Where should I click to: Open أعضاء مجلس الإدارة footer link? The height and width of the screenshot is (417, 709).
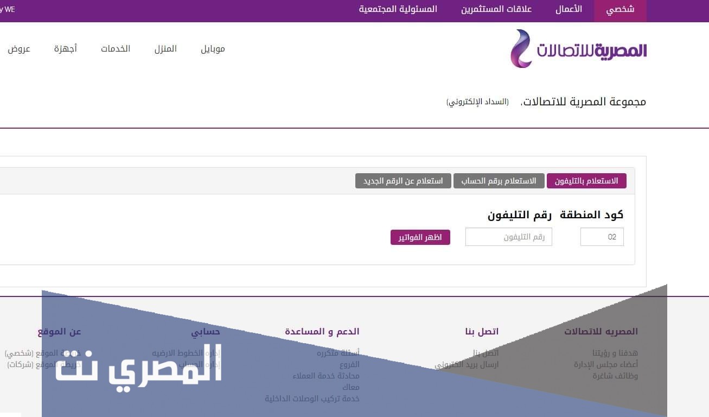tap(606, 364)
